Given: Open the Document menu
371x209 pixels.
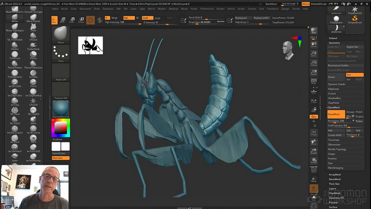Looking at the screenshot, I should tap(85, 9).
